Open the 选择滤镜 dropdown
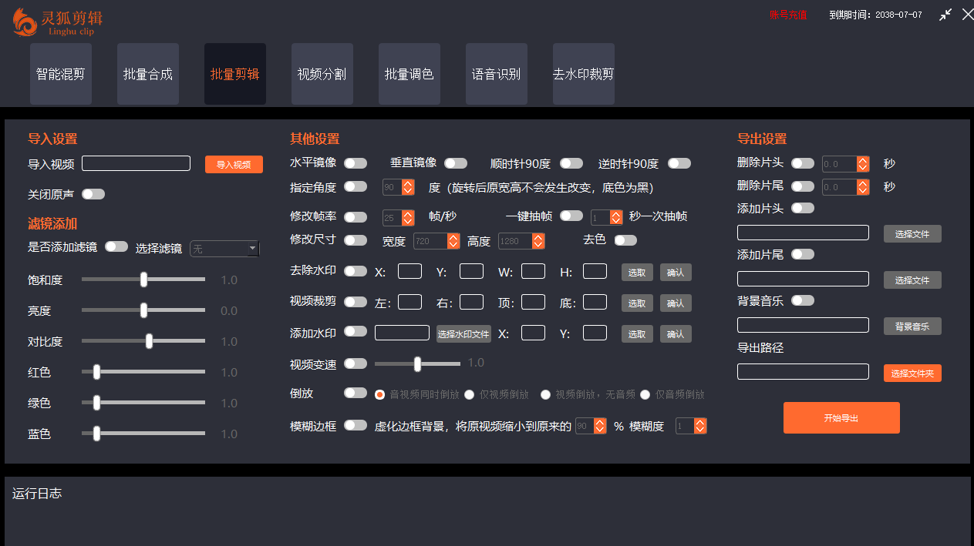974x546 pixels. click(x=224, y=248)
